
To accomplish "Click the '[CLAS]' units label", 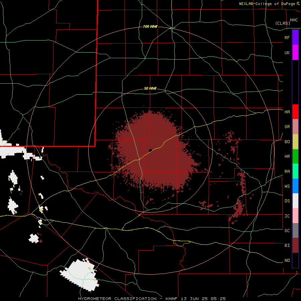I will [x=283, y=23].
